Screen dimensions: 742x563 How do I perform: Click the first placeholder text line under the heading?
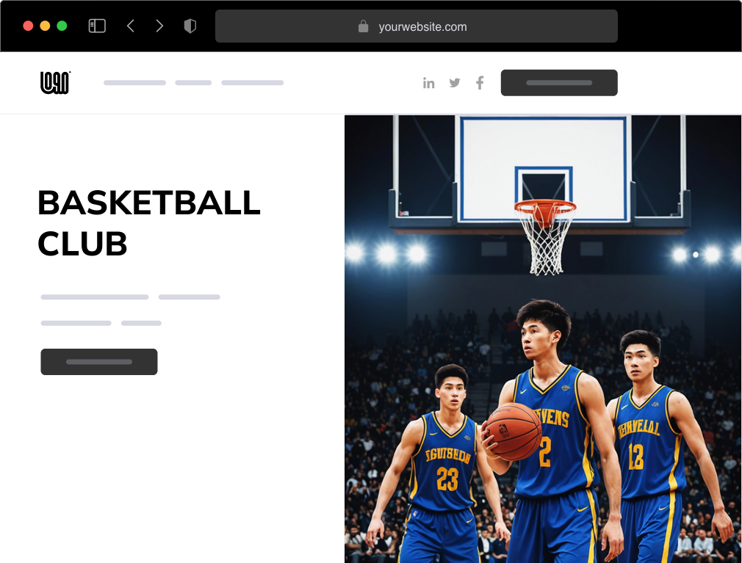pos(94,297)
